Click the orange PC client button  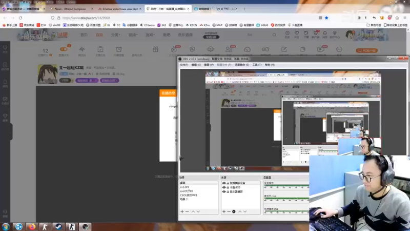[366, 50]
